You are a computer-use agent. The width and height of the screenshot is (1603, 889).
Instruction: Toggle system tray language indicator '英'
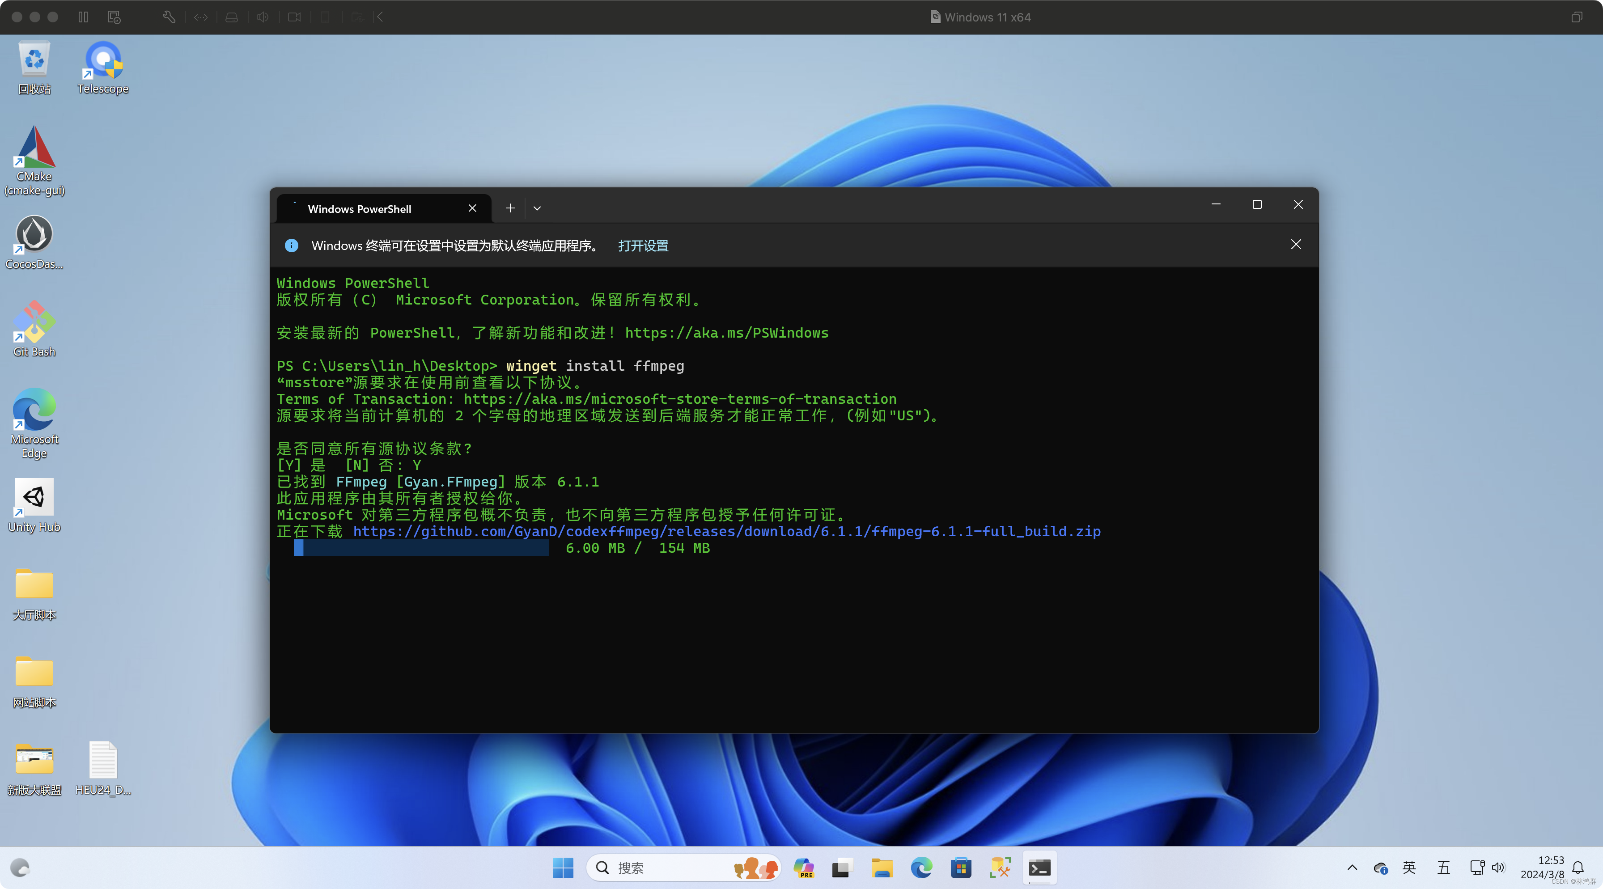[x=1412, y=867]
